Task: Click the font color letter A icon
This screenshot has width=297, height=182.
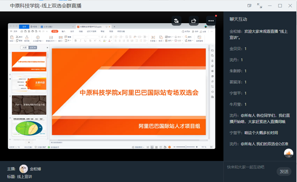Action: point(109,40)
